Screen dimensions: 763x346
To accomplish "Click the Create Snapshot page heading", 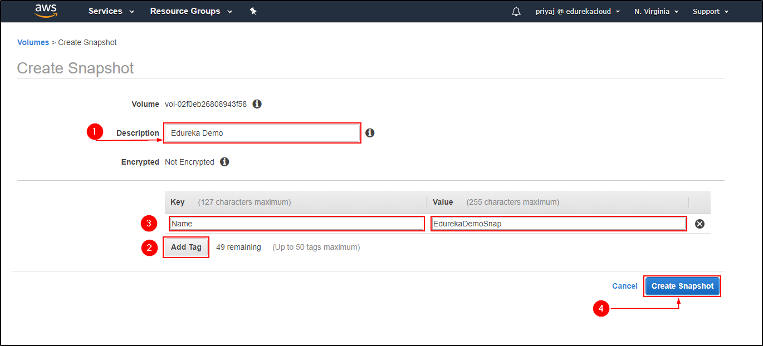I will click(75, 68).
